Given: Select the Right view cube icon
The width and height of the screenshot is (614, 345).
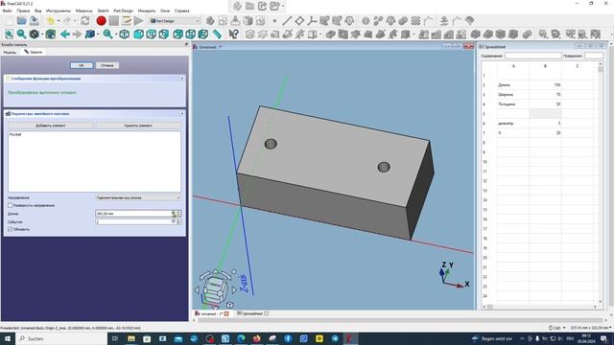Looking at the screenshot, I should point(164,34).
